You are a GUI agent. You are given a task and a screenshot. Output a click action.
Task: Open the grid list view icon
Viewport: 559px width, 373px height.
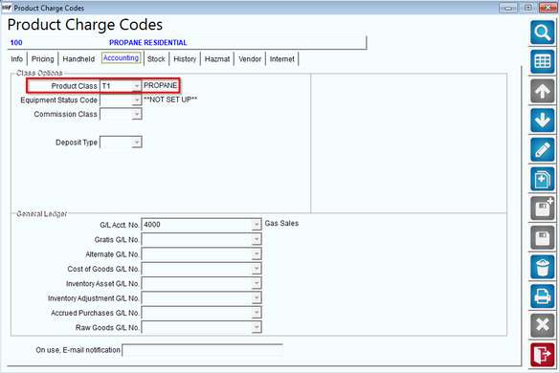(542, 61)
